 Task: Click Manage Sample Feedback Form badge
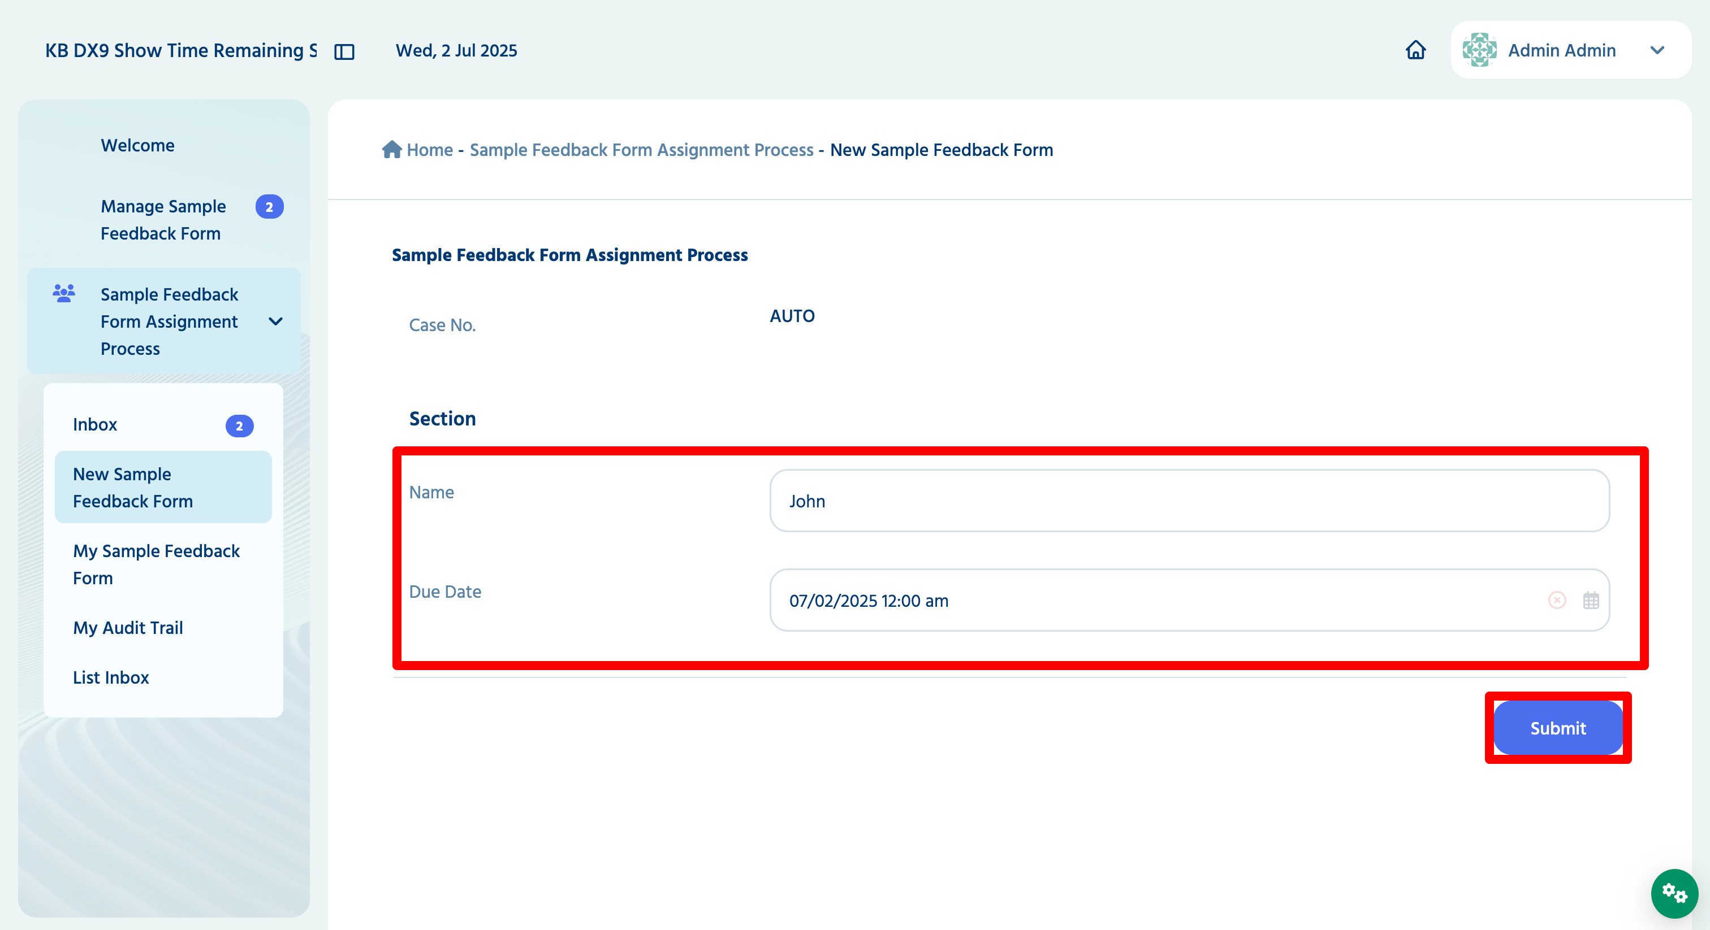[x=269, y=207]
